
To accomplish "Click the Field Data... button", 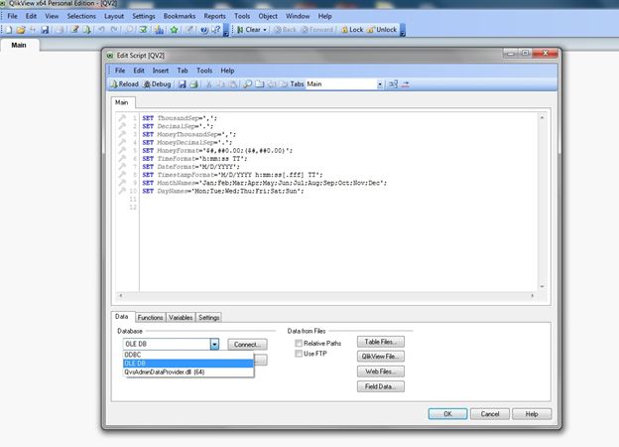I will pos(381,386).
